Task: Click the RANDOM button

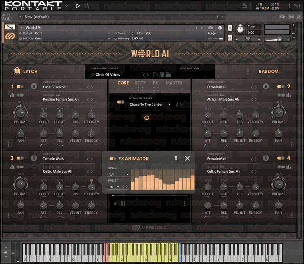Action: point(268,71)
